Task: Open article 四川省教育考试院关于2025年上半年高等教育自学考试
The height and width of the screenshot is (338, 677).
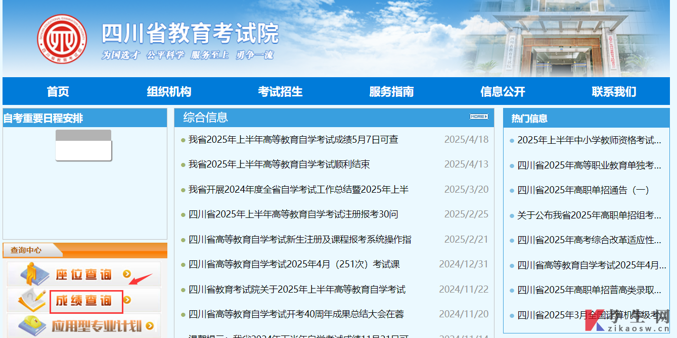Action: click(x=297, y=290)
